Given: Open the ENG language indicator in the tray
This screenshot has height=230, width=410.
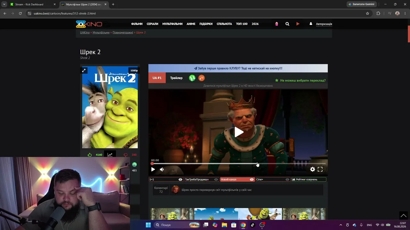Looking at the screenshot, I should 369,225.
